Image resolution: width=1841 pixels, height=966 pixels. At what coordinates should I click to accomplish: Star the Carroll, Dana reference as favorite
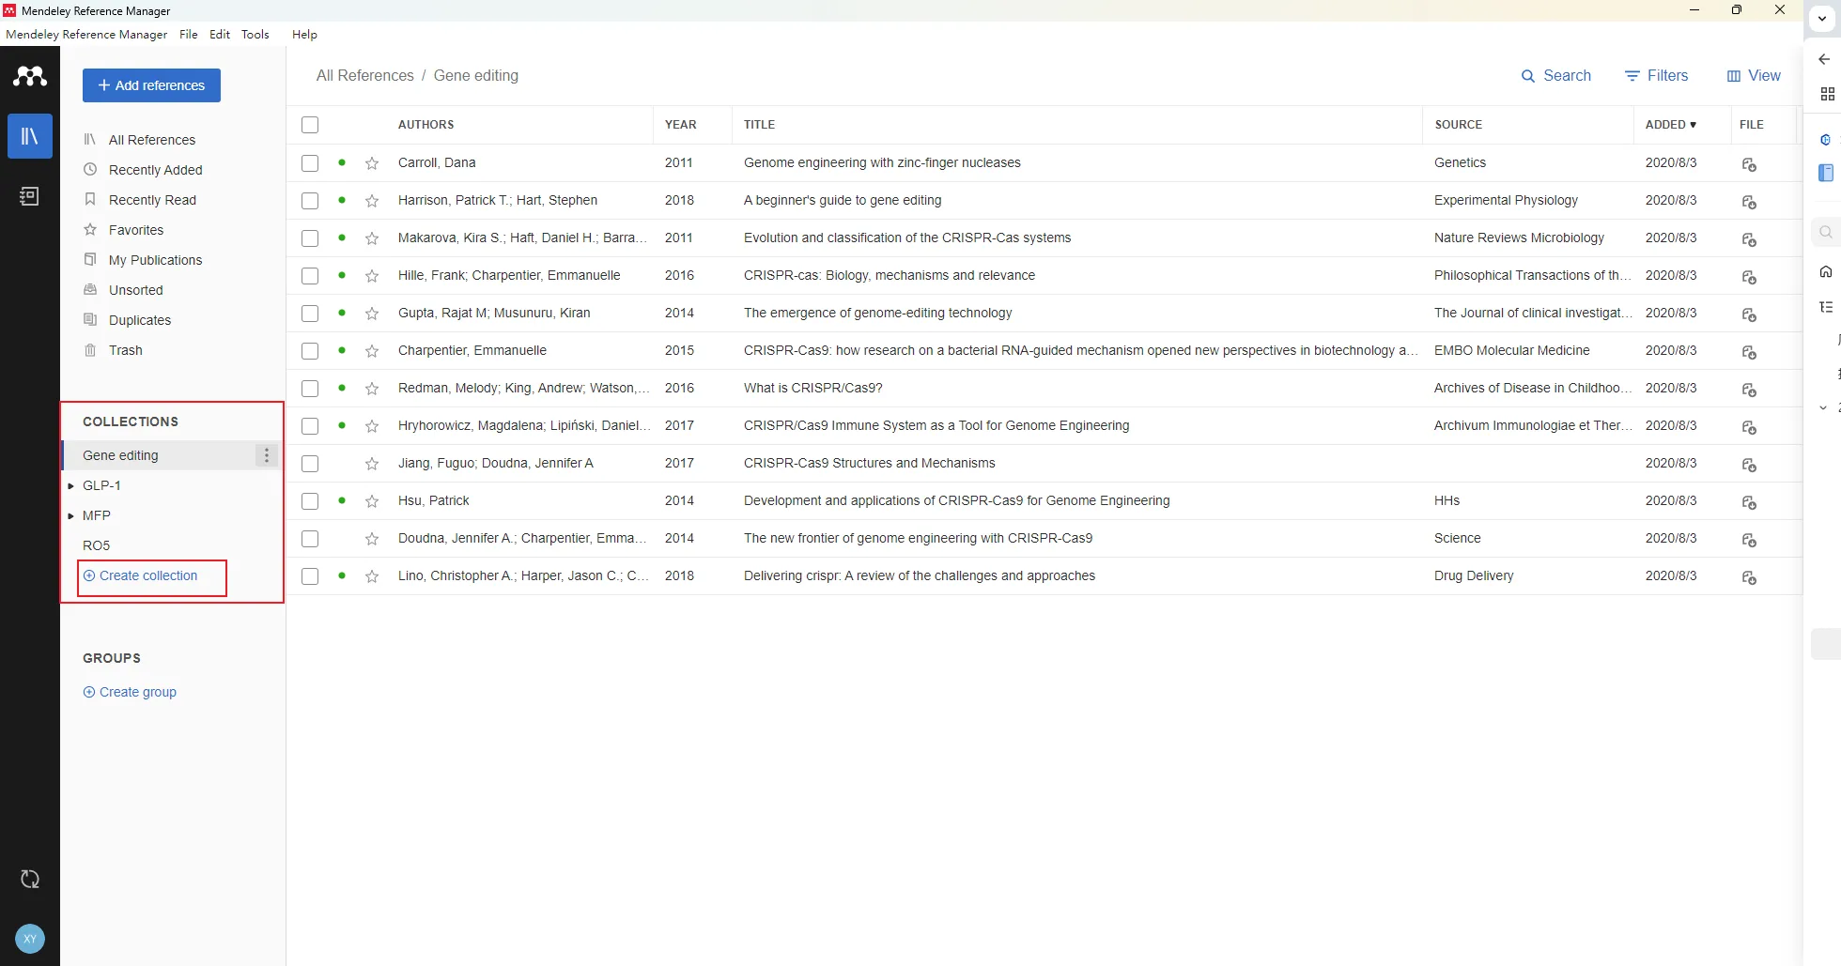click(372, 163)
